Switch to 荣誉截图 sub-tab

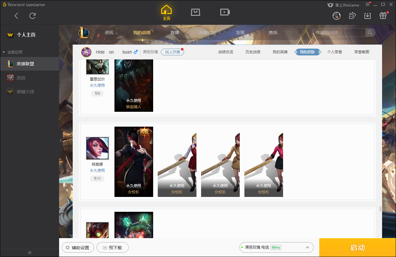point(362,52)
